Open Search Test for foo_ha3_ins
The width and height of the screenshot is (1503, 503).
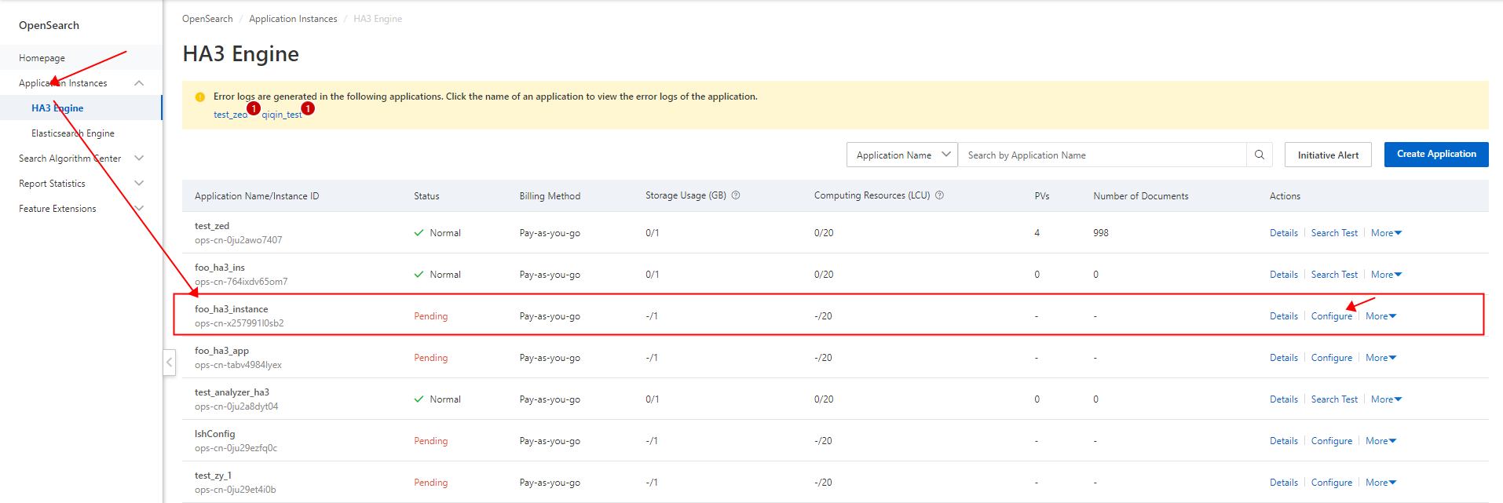click(1334, 275)
